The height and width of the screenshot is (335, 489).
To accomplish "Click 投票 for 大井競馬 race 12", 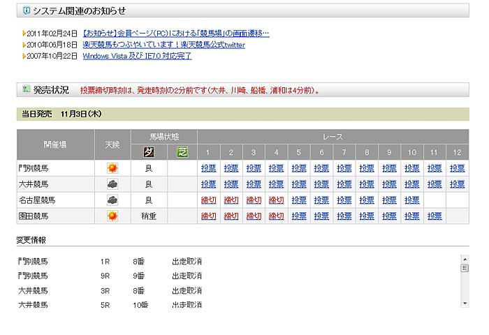I will [x=458, y=184].
